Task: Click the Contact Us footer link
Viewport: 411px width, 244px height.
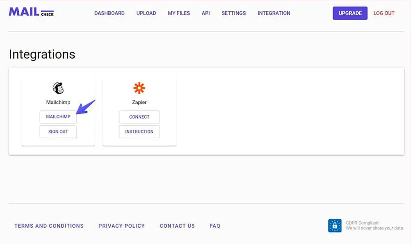Action: pos(177,226)
